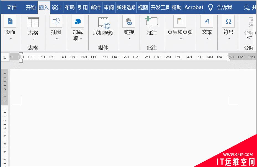
Task: Switch to the 开始 (Home) tab
Action: (31, 7)
